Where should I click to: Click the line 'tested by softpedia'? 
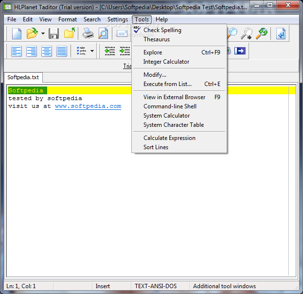[x=45, y=99]
